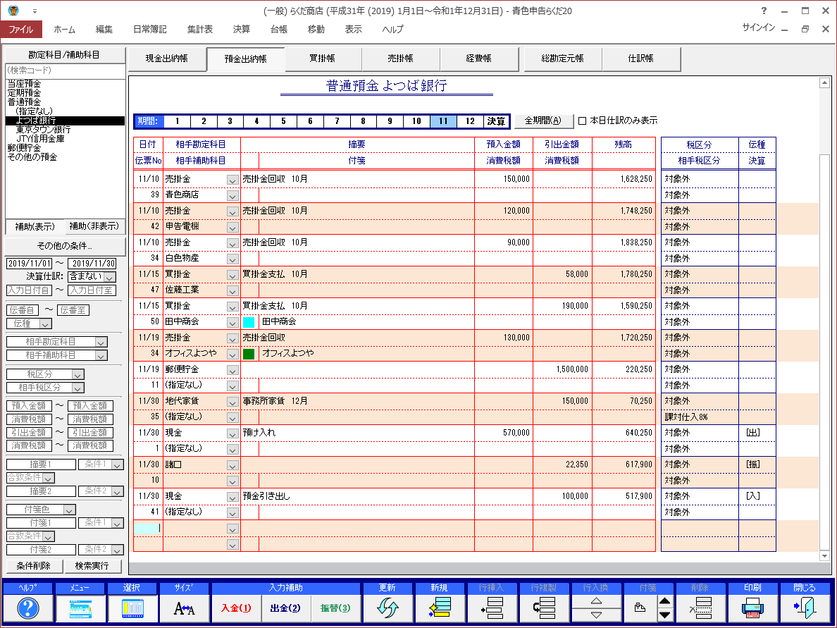Screen dimensions: 837x628
Task: Select 東京タウン銀行 in account list
Action: point(43,130)
